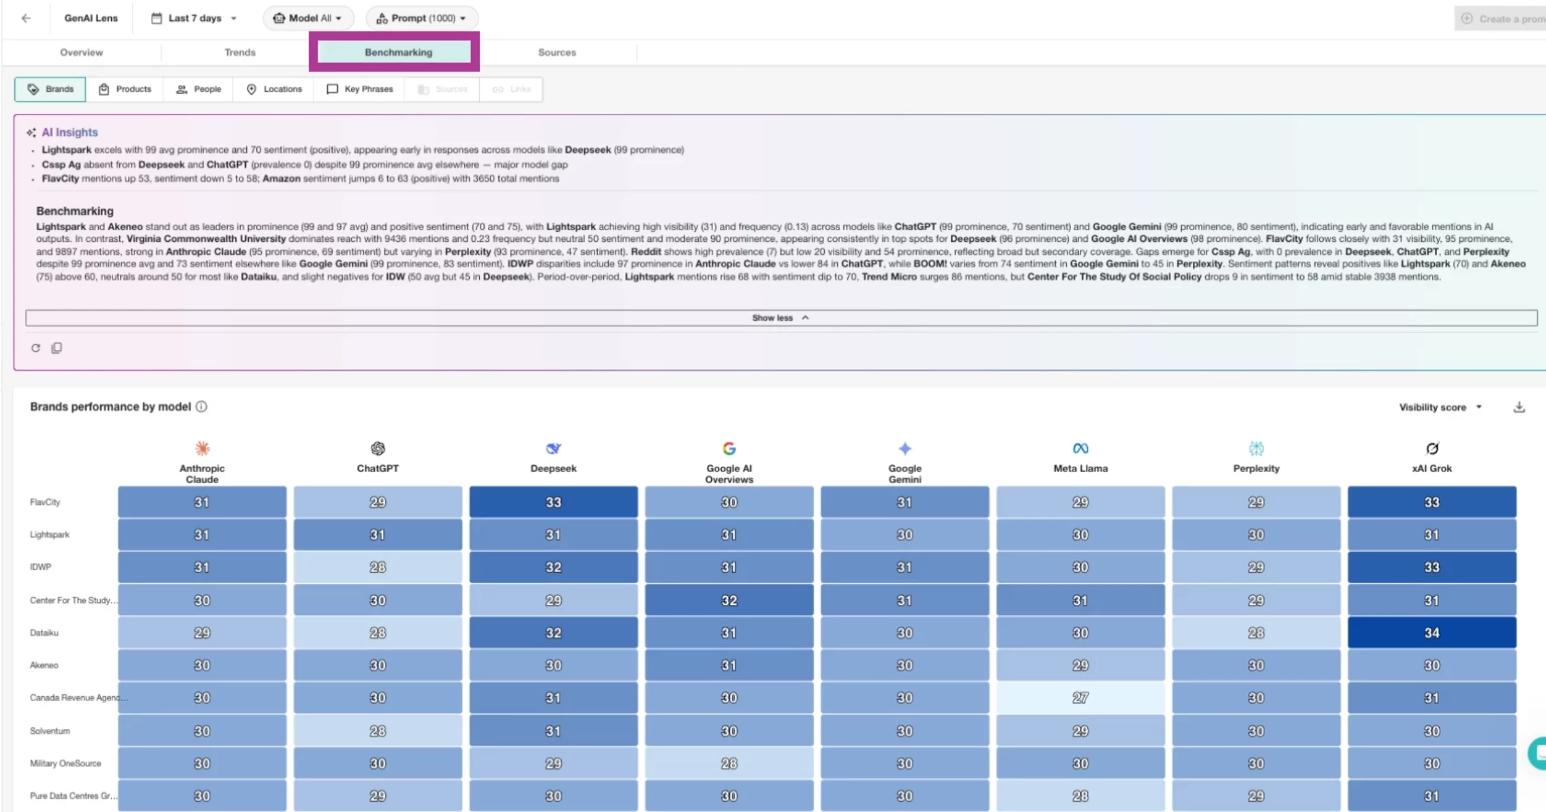Open the Last 7 days date dropdown

[194, 18]
